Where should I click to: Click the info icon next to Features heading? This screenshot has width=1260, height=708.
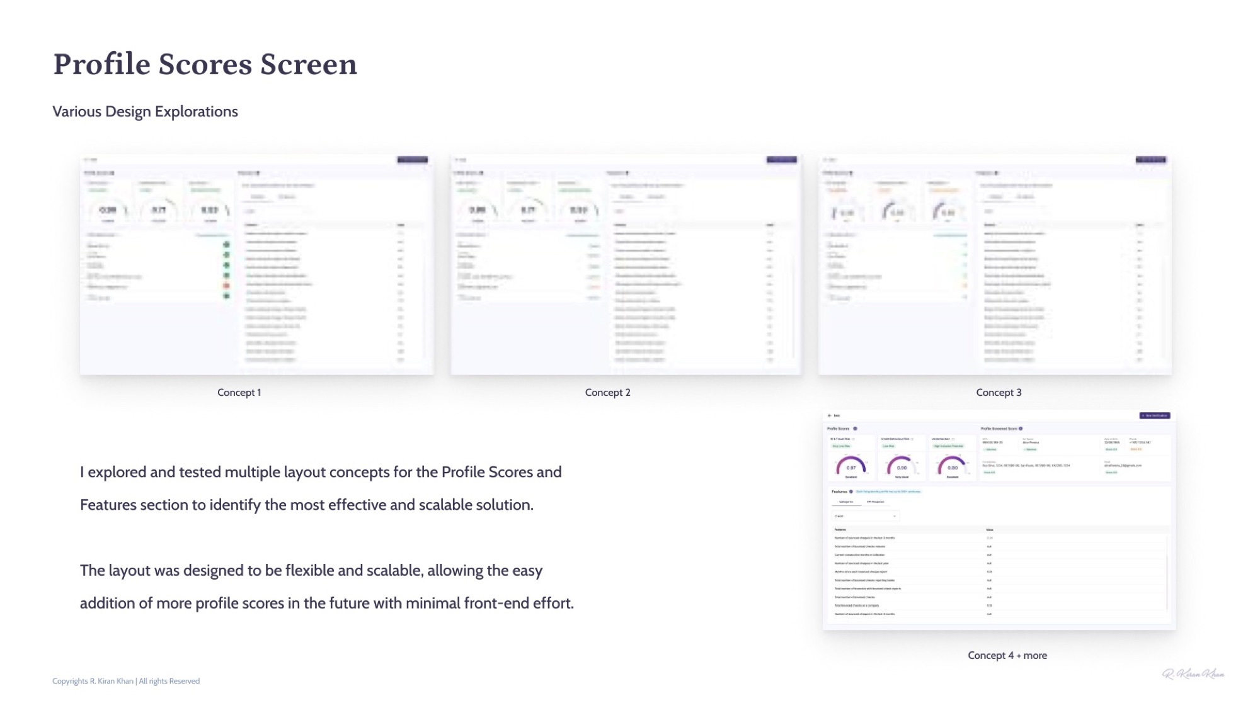coord(851,492)
